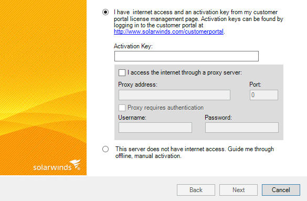Click the 'This server does not have internet access' text
The height and width of the screenshot is (201, 307).
pos(195,153)
